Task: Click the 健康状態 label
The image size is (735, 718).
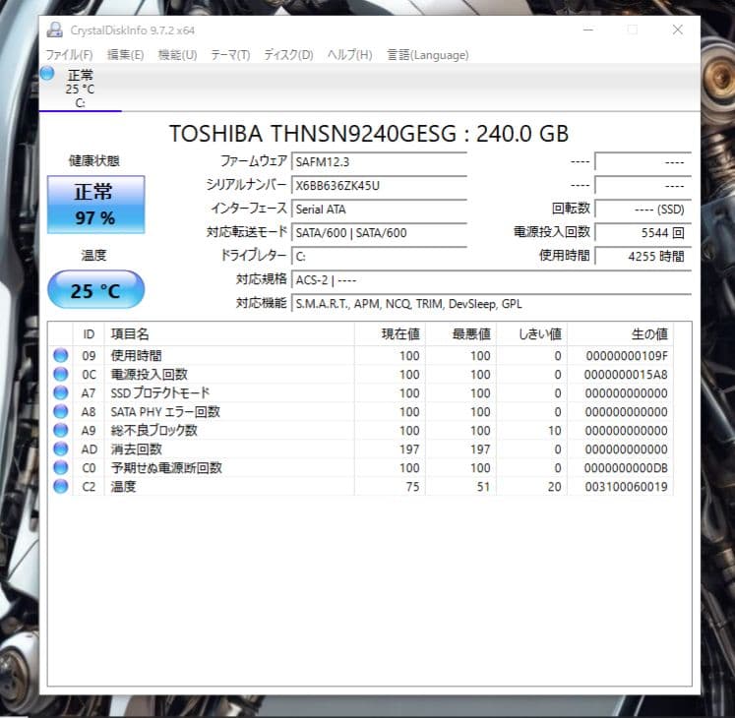Action: 94,160
